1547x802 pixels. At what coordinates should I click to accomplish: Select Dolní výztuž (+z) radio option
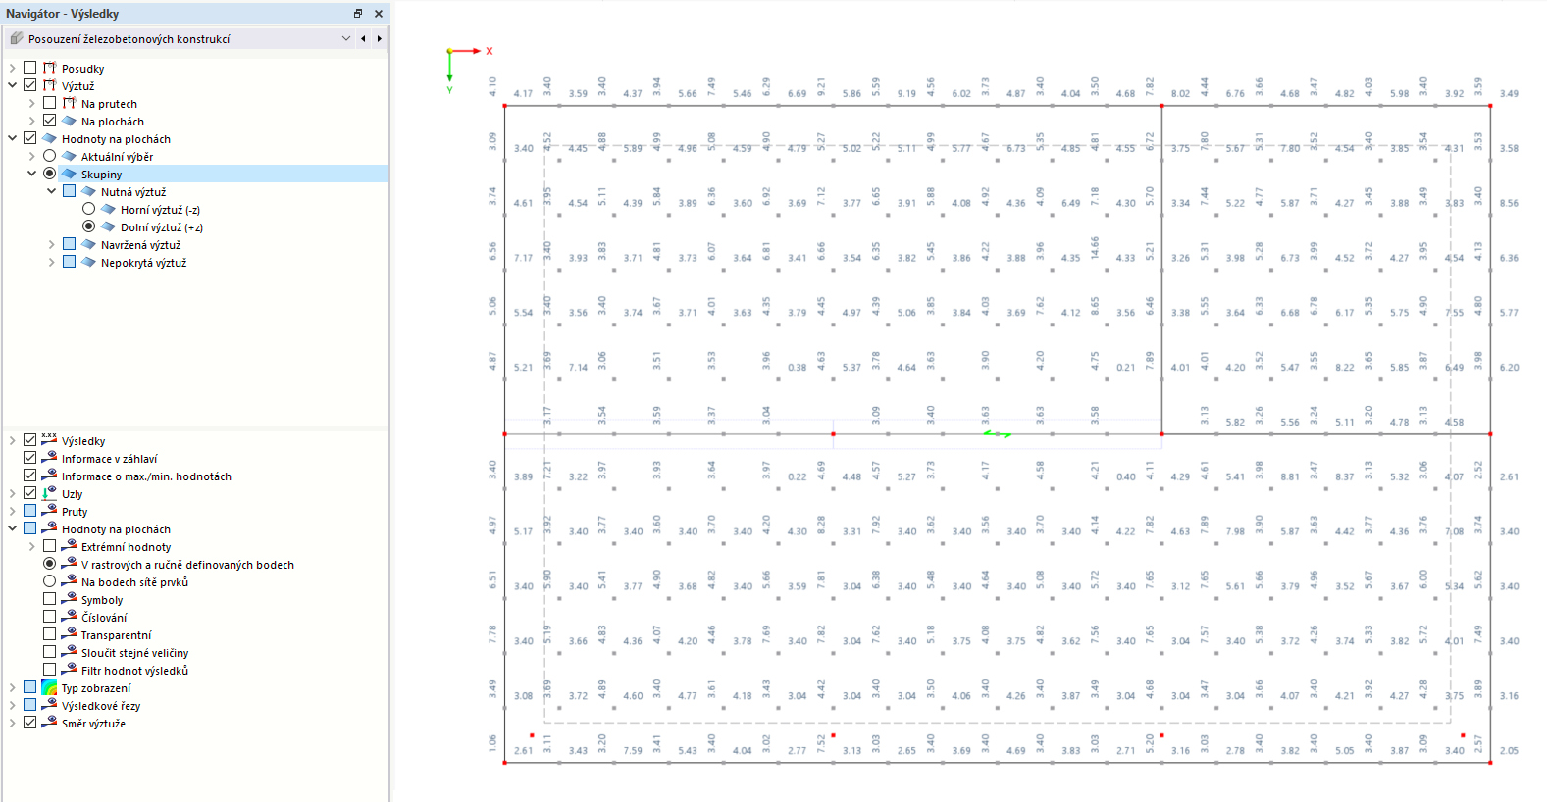tap(88, 226)
